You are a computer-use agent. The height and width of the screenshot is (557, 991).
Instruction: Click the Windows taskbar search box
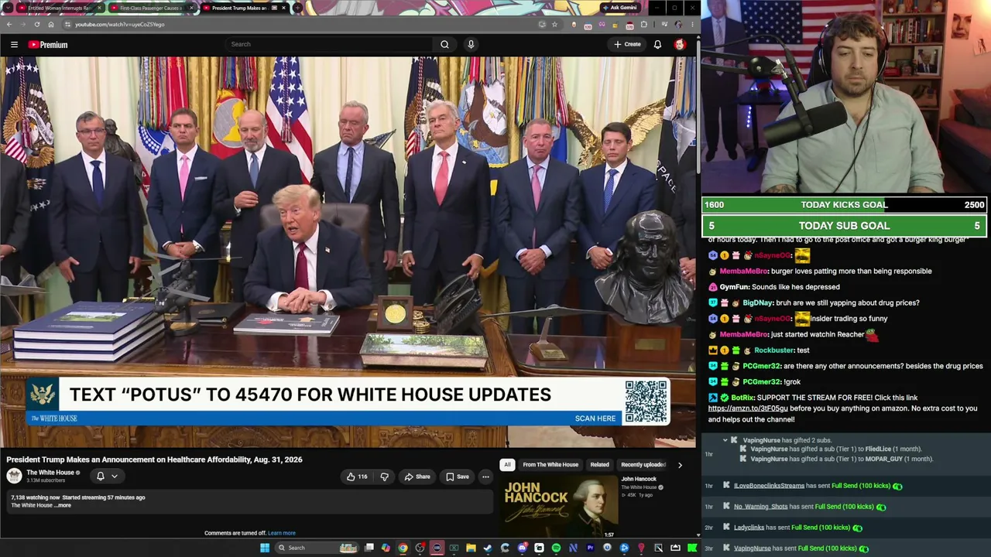coord(316,548)
